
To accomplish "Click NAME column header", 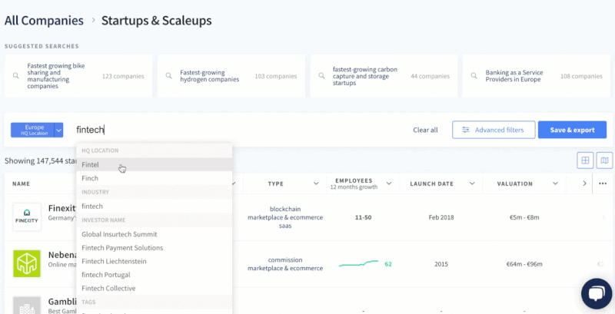I will click(22, 183).
